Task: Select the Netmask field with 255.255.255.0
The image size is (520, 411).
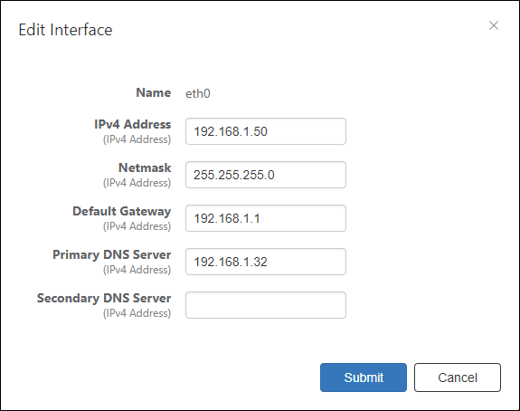Action: [x=266, y=175]
